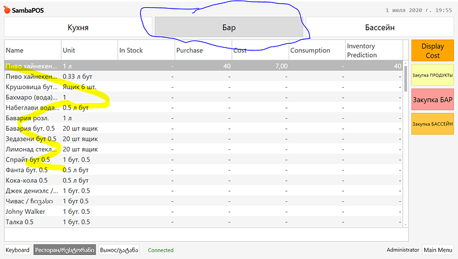Select the Набеглави вода row
The height and width of the screenshot is (259, 458).
pyautogui.click(x=204, y=108)
